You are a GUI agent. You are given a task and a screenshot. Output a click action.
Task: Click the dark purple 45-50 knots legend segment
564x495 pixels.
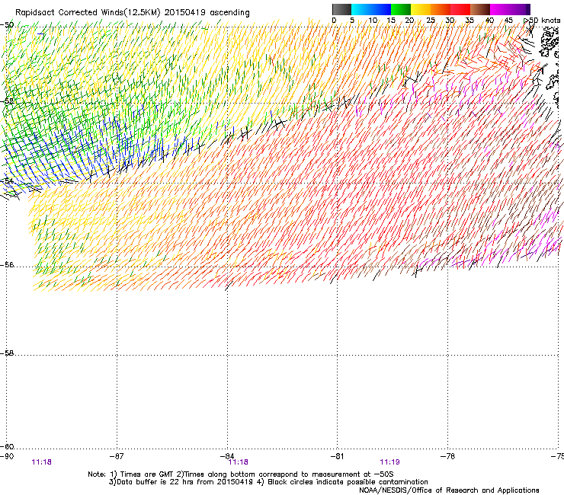(520, 9)
